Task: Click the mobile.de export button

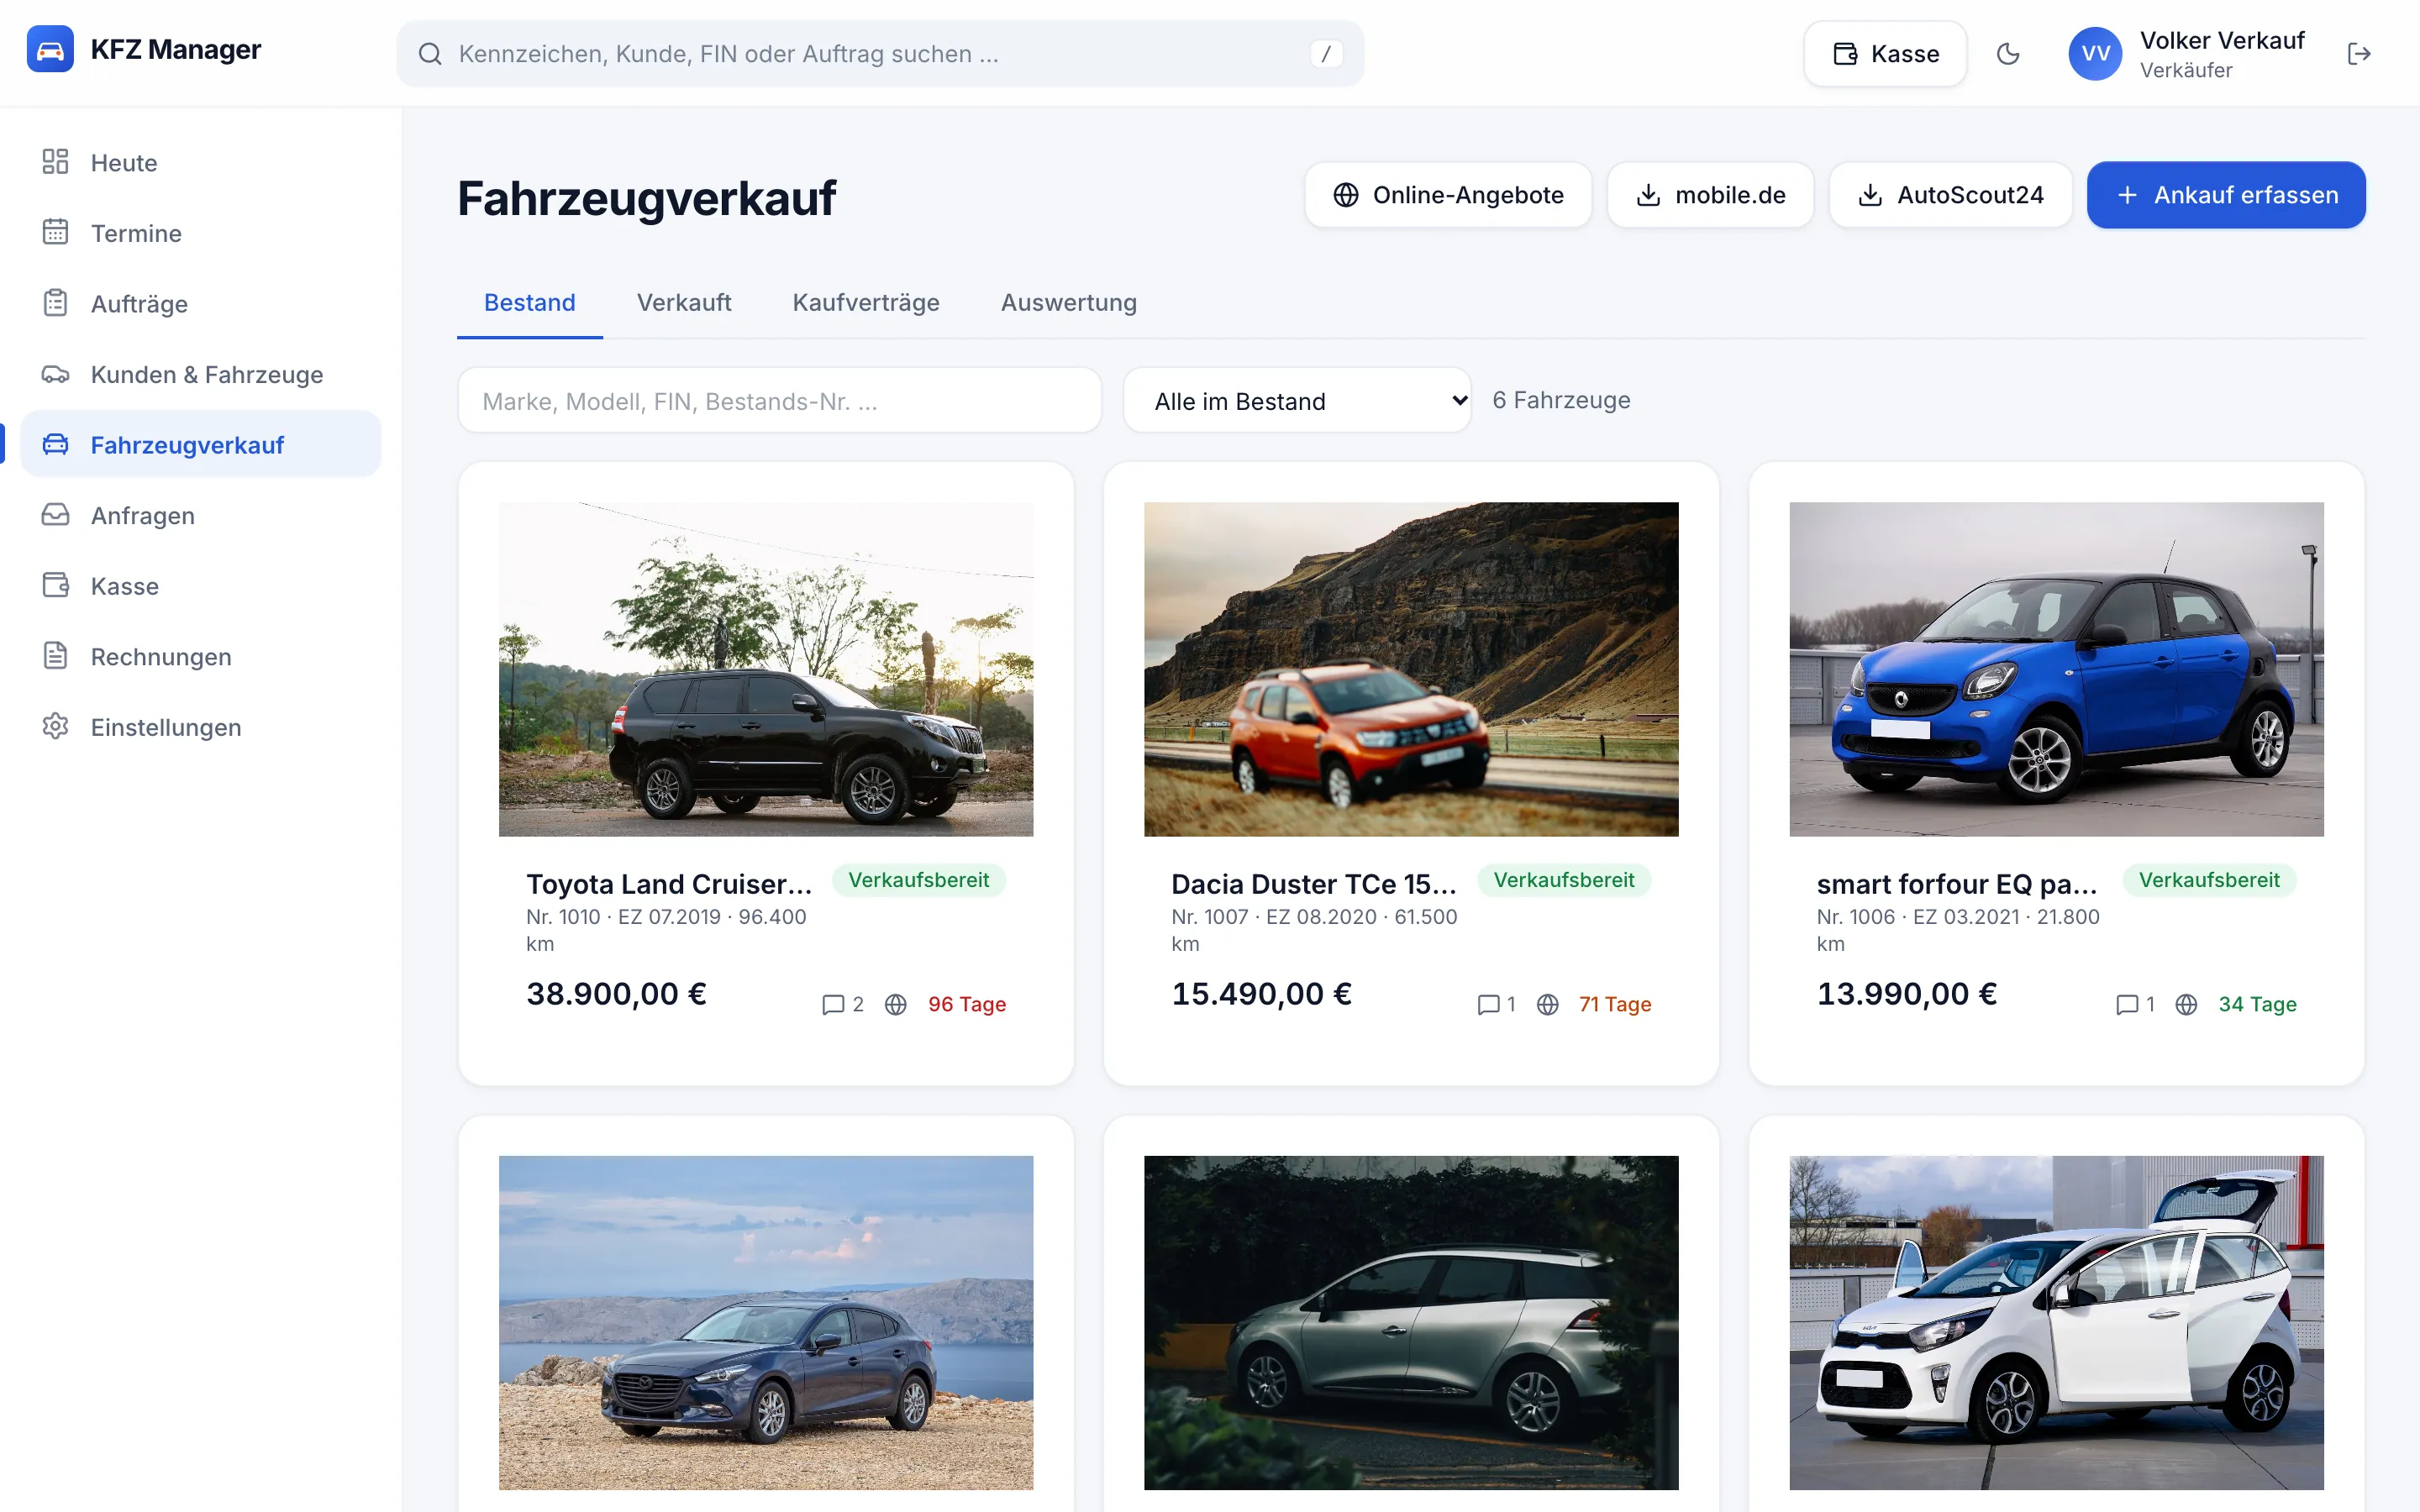Action: coord(1710,195)
